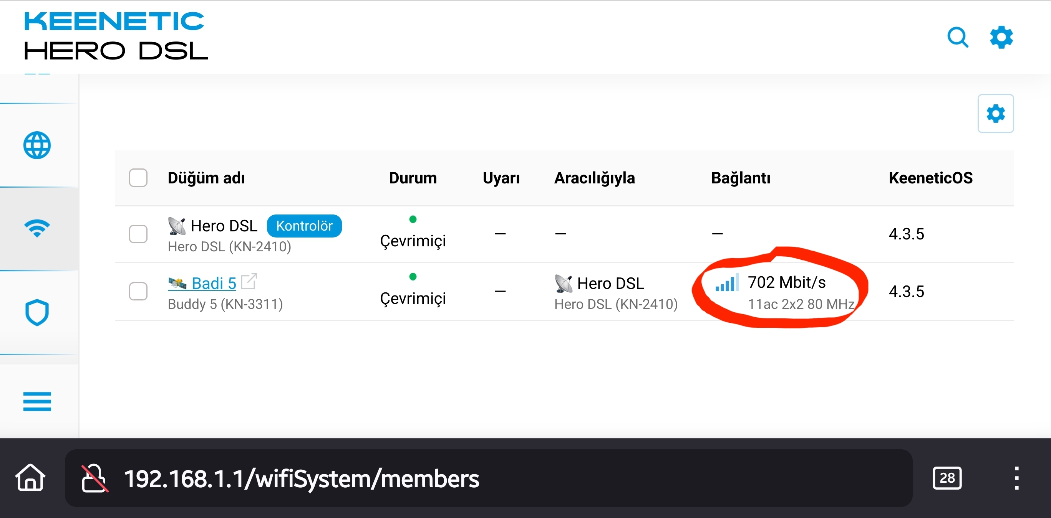The image size is (1051, 518).
Task: Click version 4.3.5 in Hero DSL row
Action: pyautogui.click(x=906, y=234)
